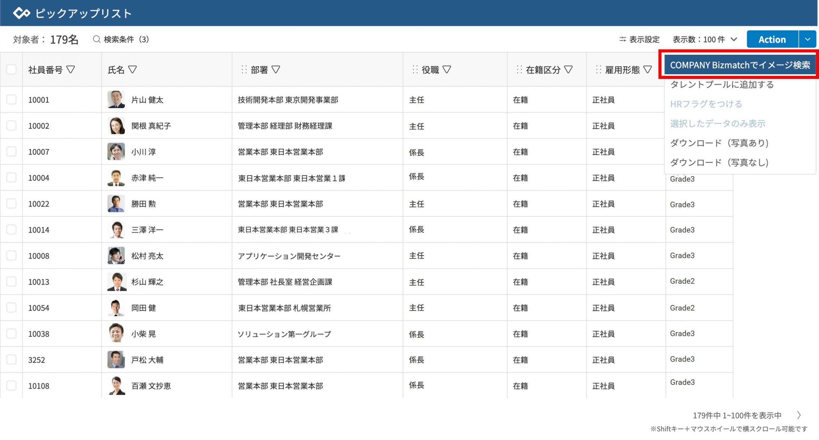The image size is (819, 440).
Task: Click the Pickup List logo icon
Action: point(21,13)
